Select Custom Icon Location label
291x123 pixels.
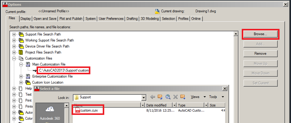[48, 82]
